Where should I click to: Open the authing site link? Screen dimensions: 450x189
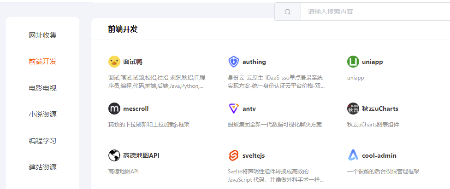click(x=254, y=62)
